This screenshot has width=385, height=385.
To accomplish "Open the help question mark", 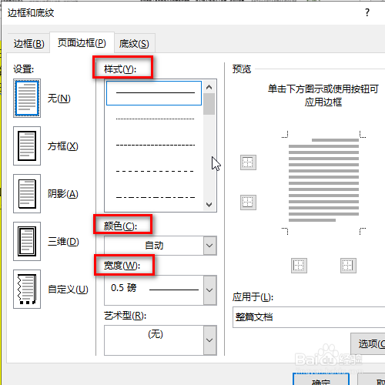I will point(367,12).
